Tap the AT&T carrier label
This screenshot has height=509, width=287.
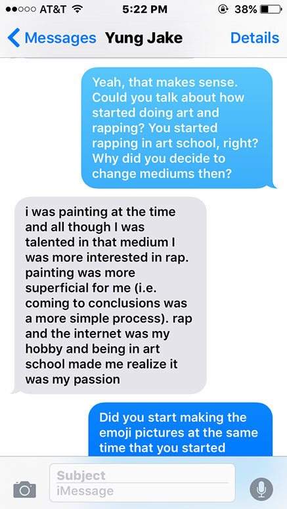click(52, 9)
